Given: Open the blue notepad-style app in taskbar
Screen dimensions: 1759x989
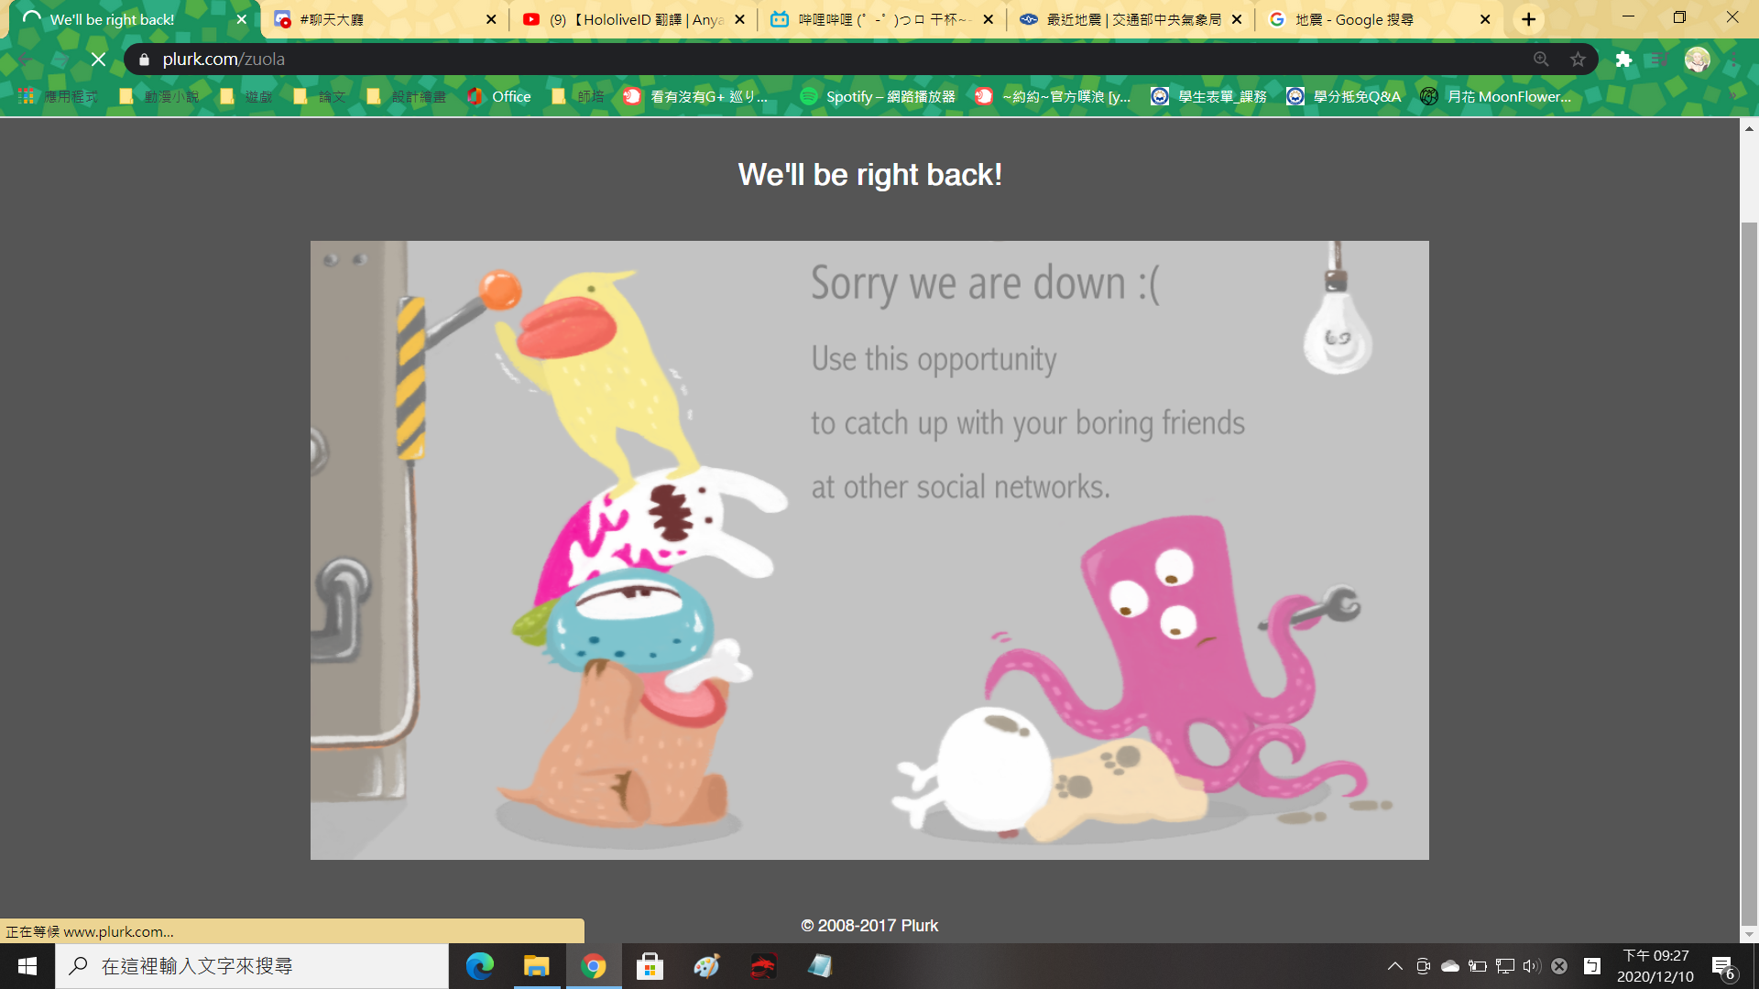Looking at the screenshot, I should pos(820,966).
